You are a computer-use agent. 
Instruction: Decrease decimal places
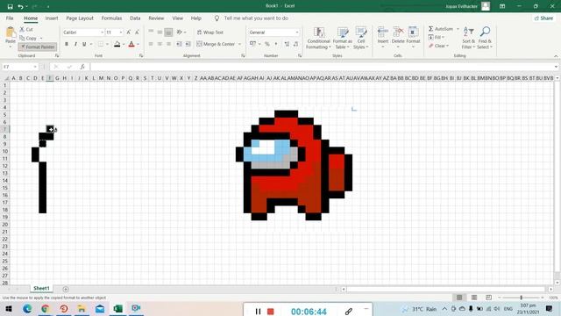pyautogui.click(x=295, y=44)
